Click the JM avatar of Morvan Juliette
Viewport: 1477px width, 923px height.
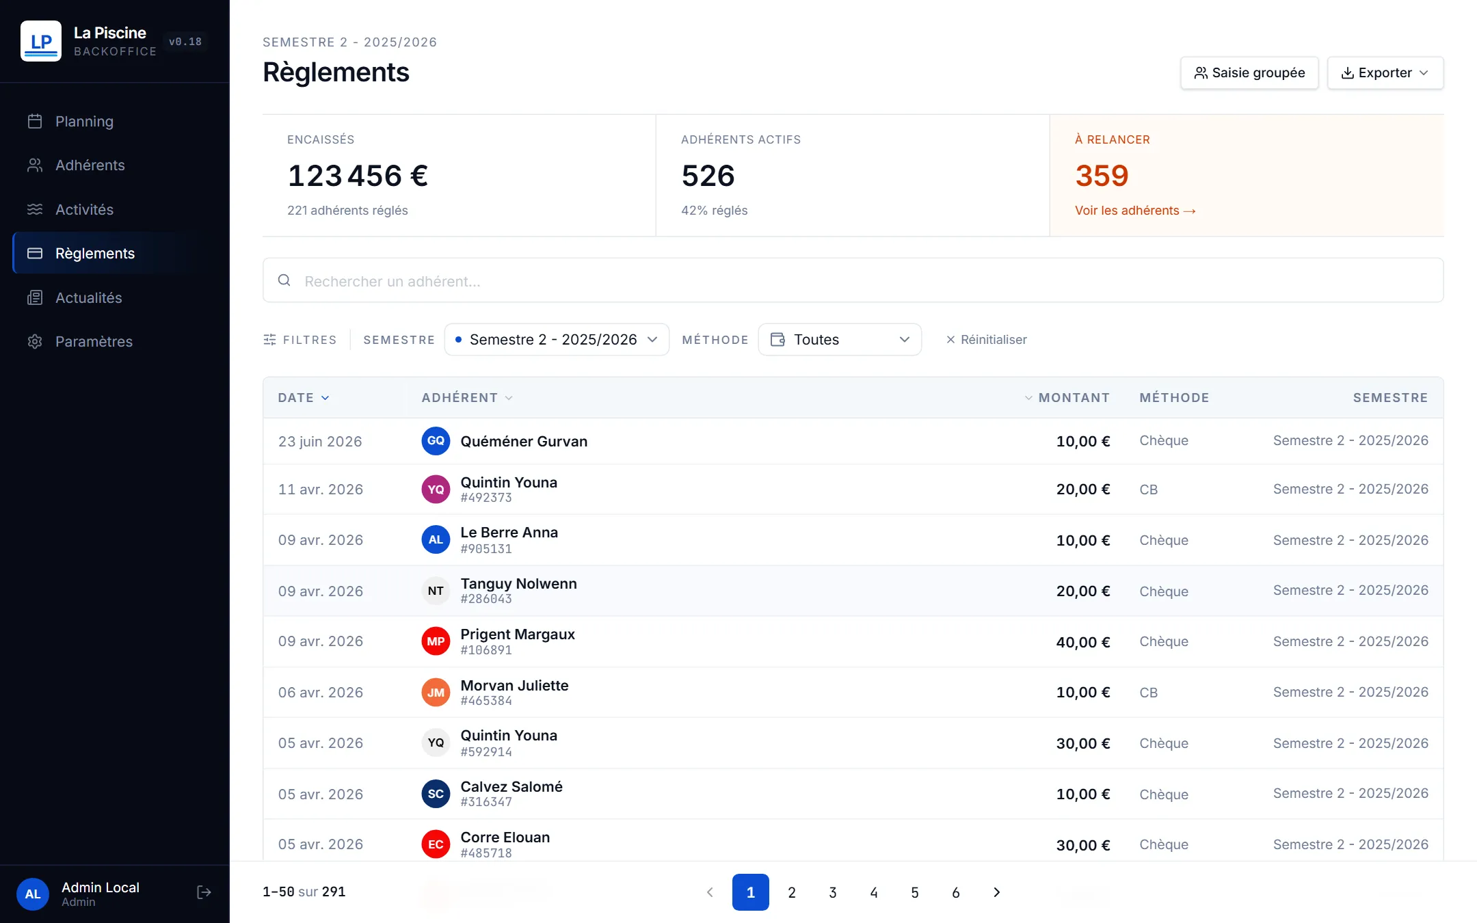pyautogui.click(x=436, y=693)
